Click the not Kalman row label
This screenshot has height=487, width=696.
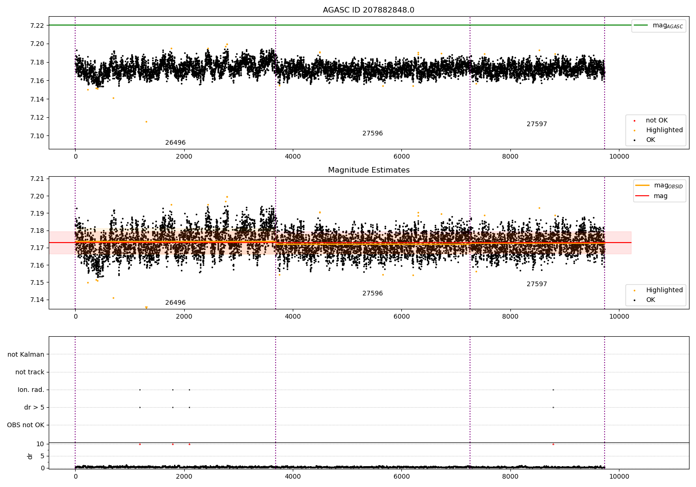coord(26,355)
